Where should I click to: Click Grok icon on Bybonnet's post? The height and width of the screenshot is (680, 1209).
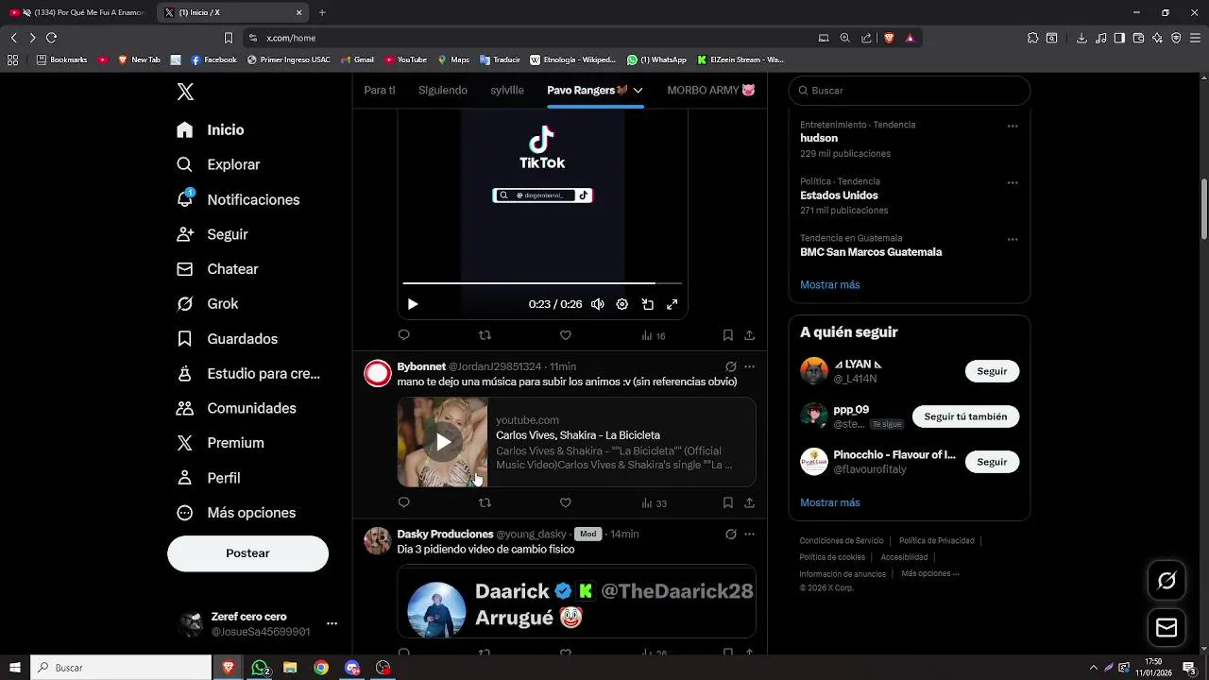coord(730,366)
